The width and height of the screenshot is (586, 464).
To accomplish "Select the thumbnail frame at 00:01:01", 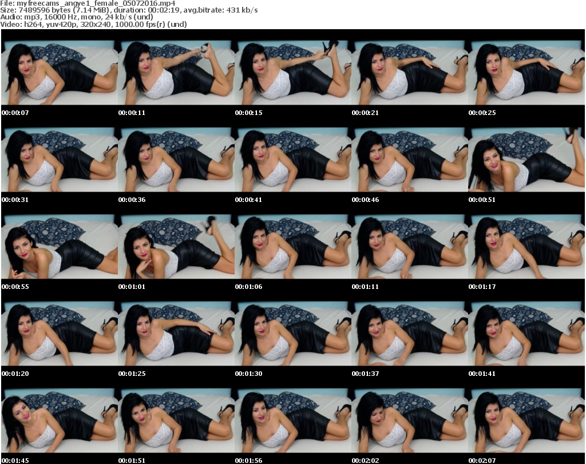I will point(176,247).
